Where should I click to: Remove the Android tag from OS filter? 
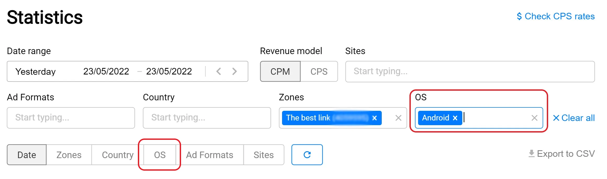(455, 118)
